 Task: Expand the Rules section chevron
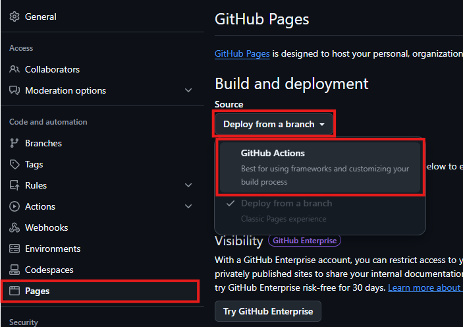[x=188, y=185]
